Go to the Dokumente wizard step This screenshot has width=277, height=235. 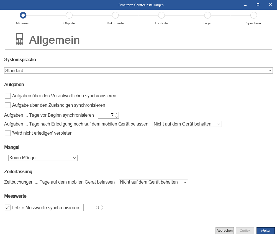click(115, 15)
